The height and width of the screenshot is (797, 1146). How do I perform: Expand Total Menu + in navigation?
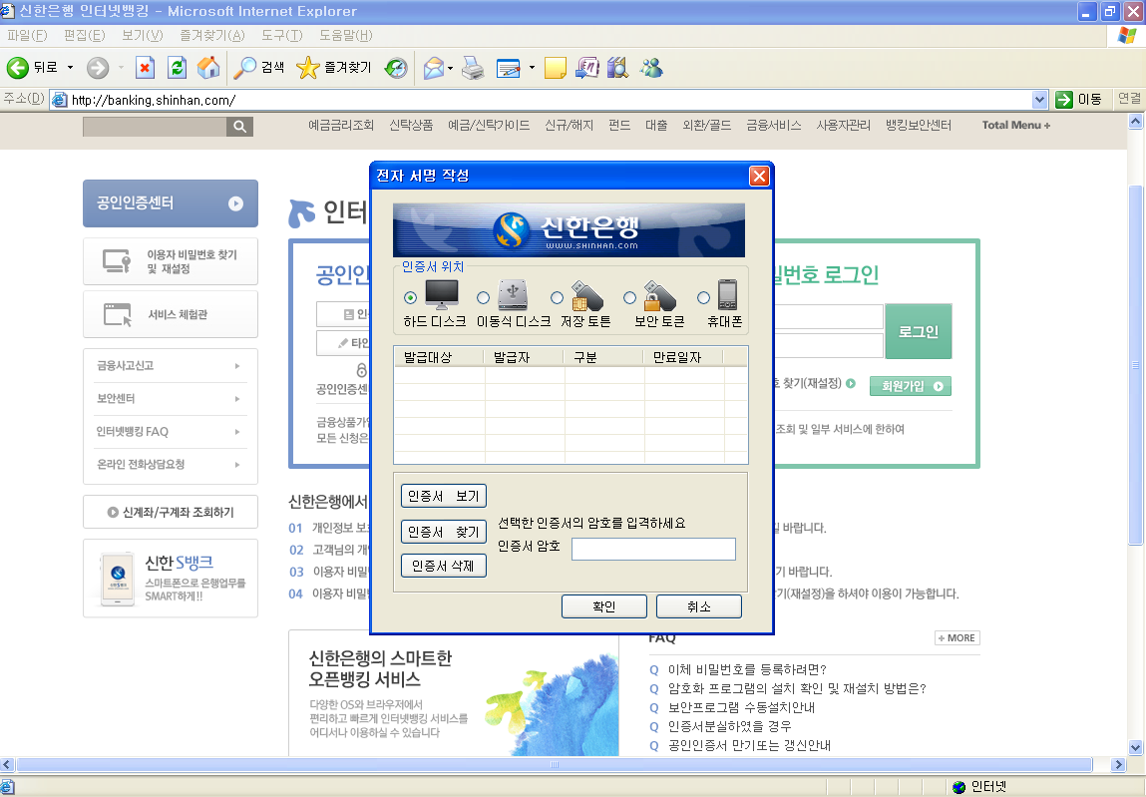(1016, 125)
